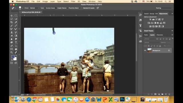Choose Content-Aware healing type

click(50, 8)
